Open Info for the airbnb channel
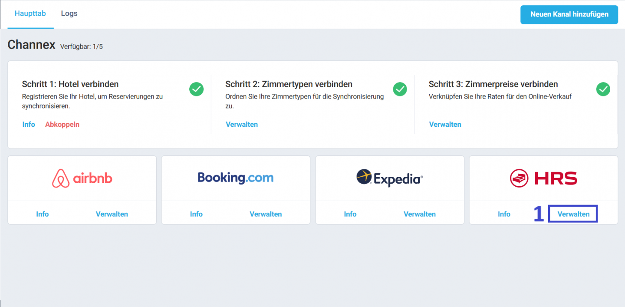Image resolution: width=625 pixels, height=307 pixels. [43, 214]
